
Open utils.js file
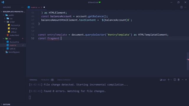click(x=14, y=32)
